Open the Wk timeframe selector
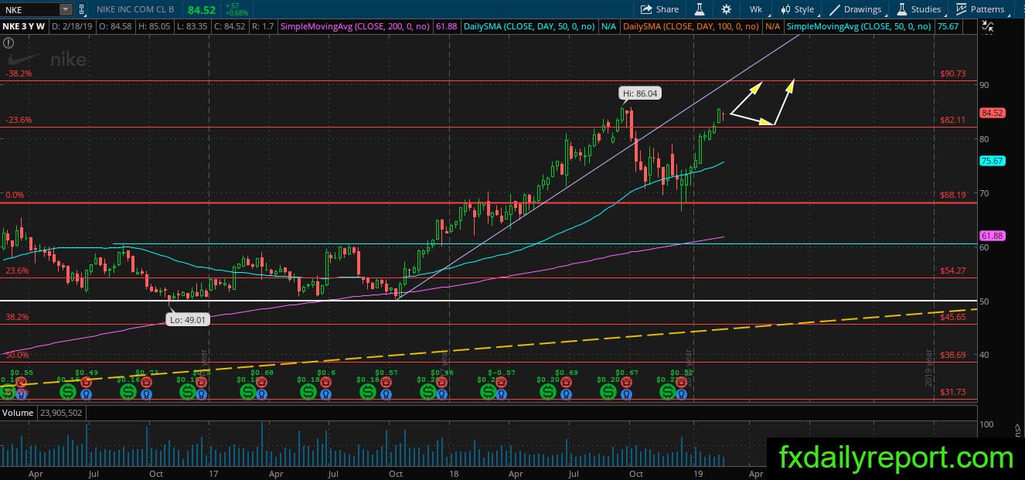Viewport: 1025px width, 480px height. [755, 9]
